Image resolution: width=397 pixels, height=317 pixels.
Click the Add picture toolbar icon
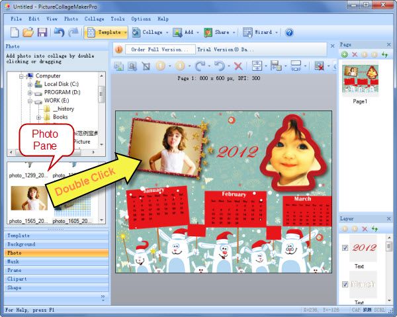tap(177, 32)
